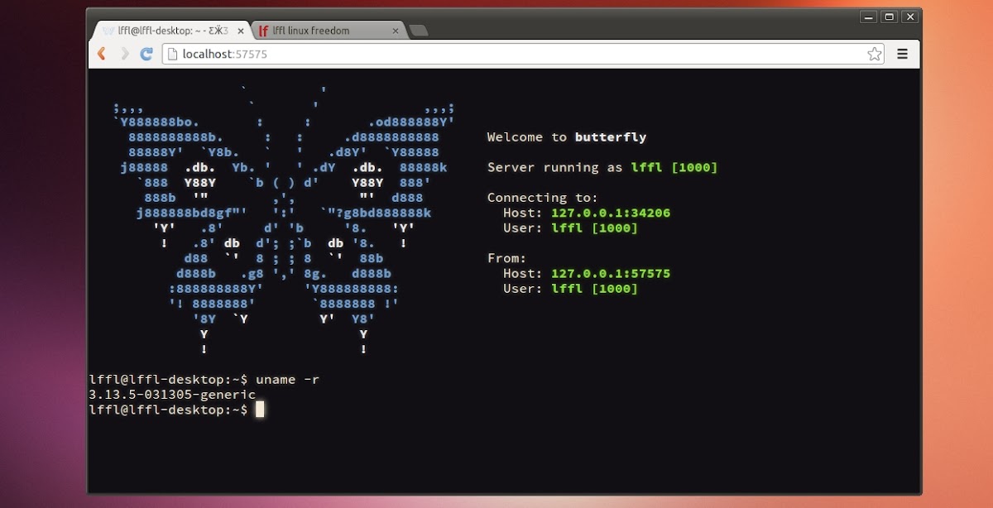The width and height of the screenshot is (993, 508).
Task: Go back with the browser back arrow
Action: (102, 54)
